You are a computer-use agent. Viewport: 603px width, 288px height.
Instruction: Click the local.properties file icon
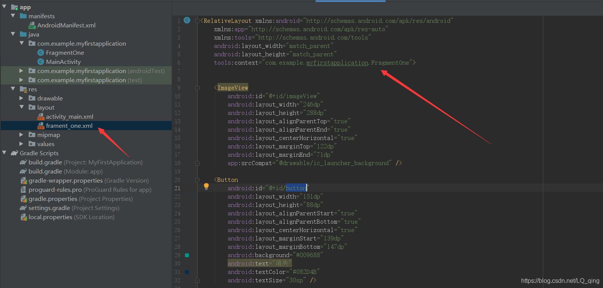click(24, 217)
